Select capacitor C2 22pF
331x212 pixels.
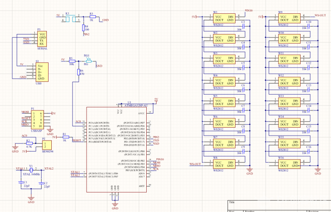42,184
